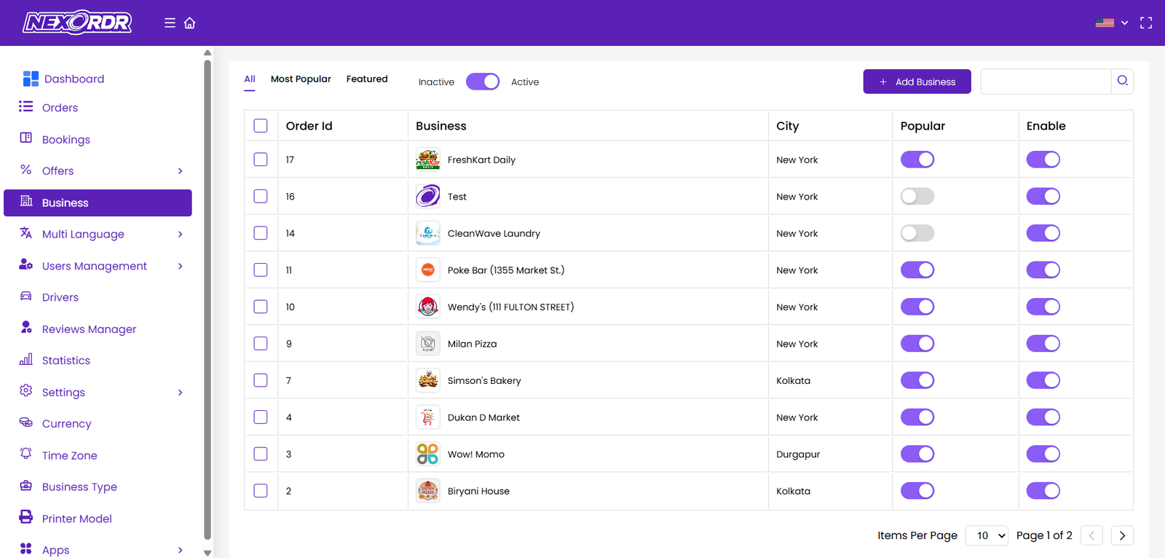The image size is (1165, 558).
Task: Select the checkbox for Milan Pizza row
Action: point(261,343)
